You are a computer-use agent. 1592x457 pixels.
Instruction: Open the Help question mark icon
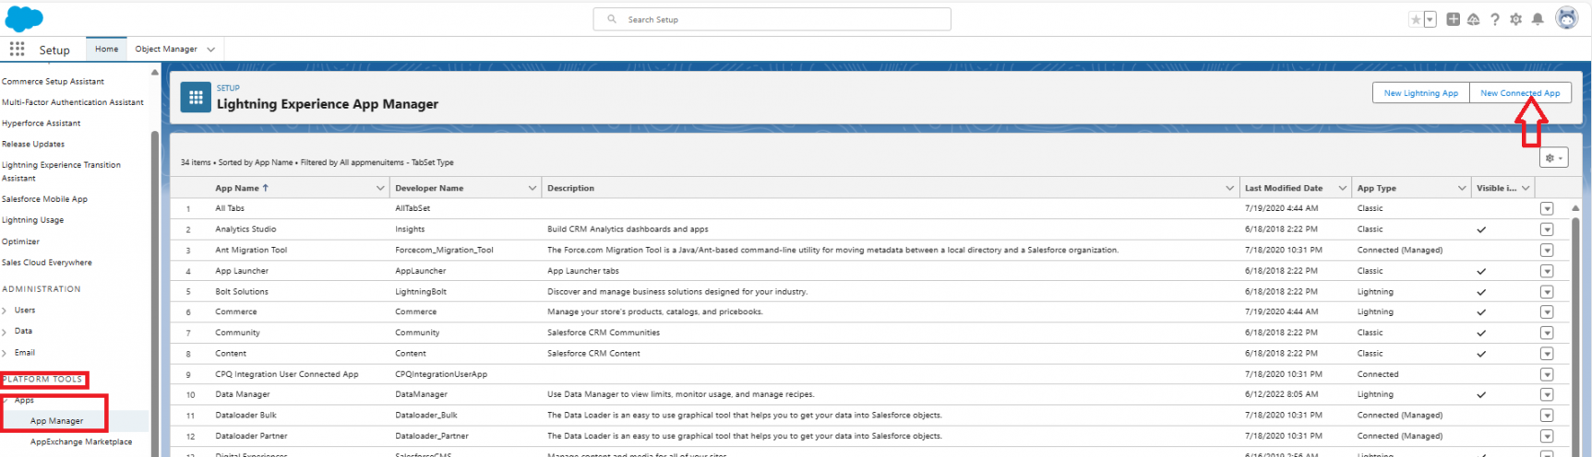click(x=1494, y=19)
